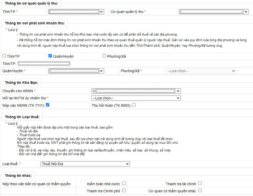Open the Loại thuế dropdown showing Thuế Nội Địa
Screen dimensions: 253x196
click(x=85, y=164)
